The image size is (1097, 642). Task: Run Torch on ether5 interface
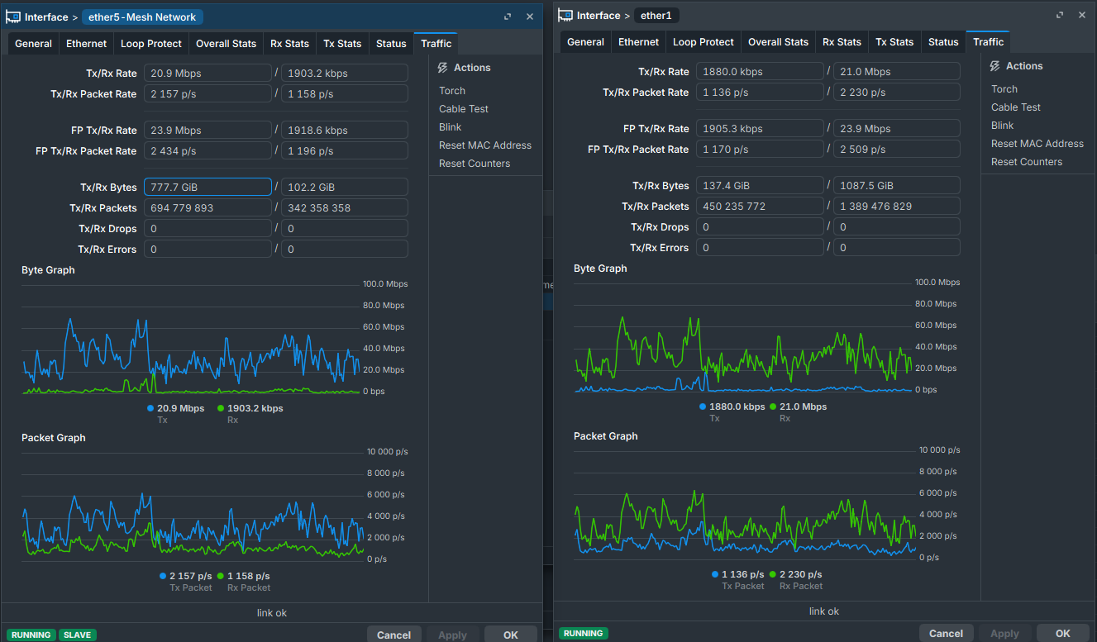pyautogui.click(x=452, y=91)
